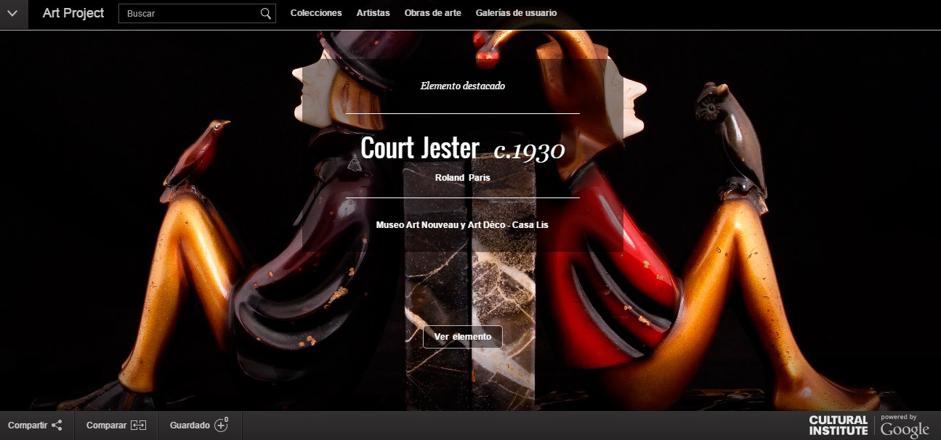
Task: Open the Colecciones menu
Action: click(x=316, y=13)
